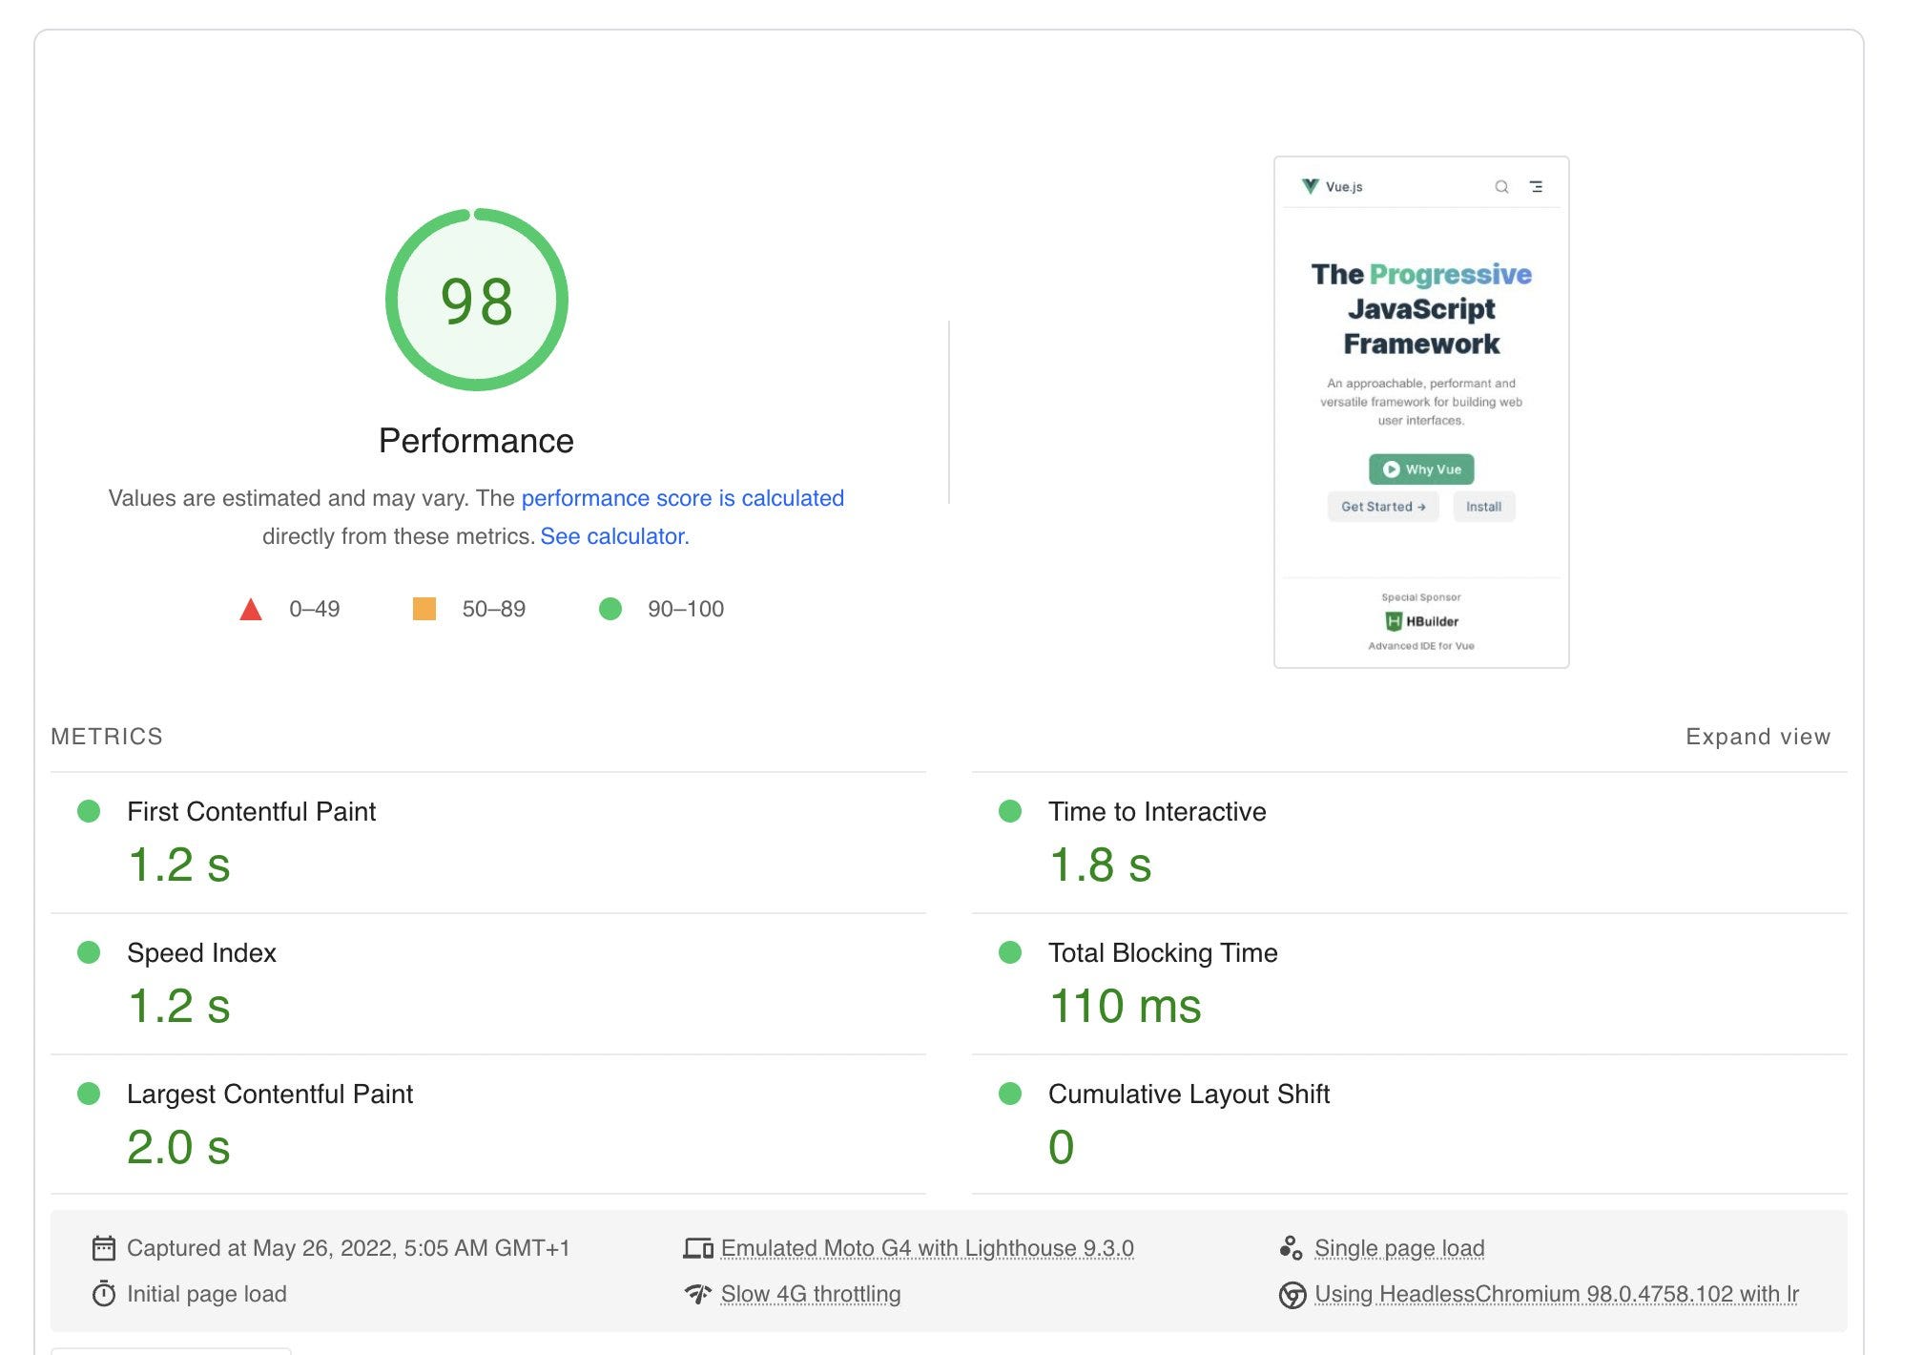The width and height of the screenshot is (1923, 1355).
Task: Click the green dot beside Total Blocking Time
Action: click(x=1010, y=952)
